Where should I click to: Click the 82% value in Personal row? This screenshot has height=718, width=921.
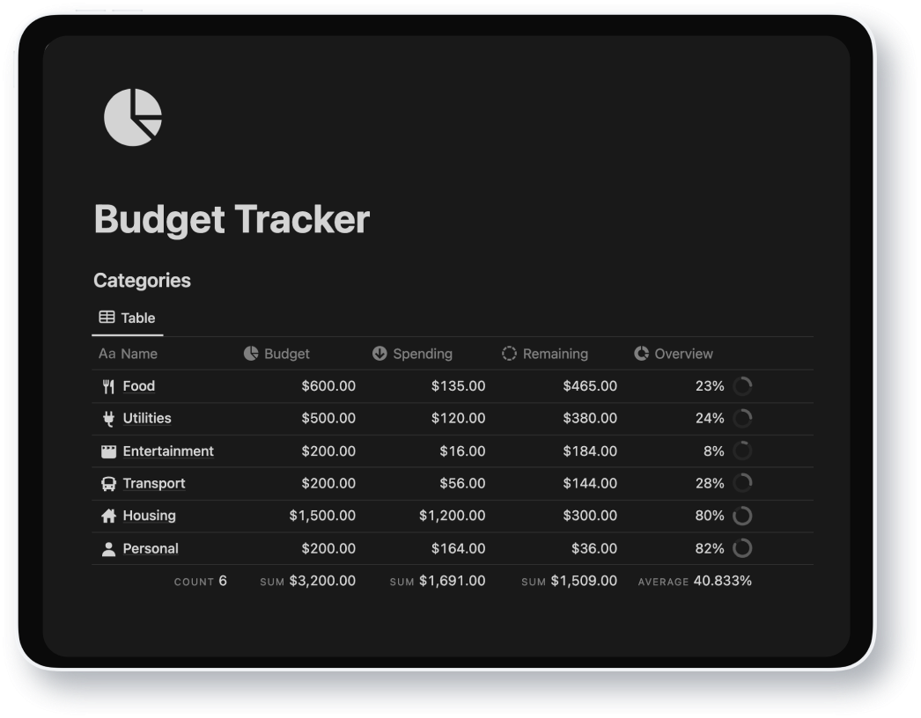710,549
